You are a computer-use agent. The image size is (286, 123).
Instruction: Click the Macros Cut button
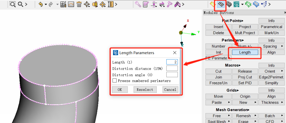click(x=218, y=71)
